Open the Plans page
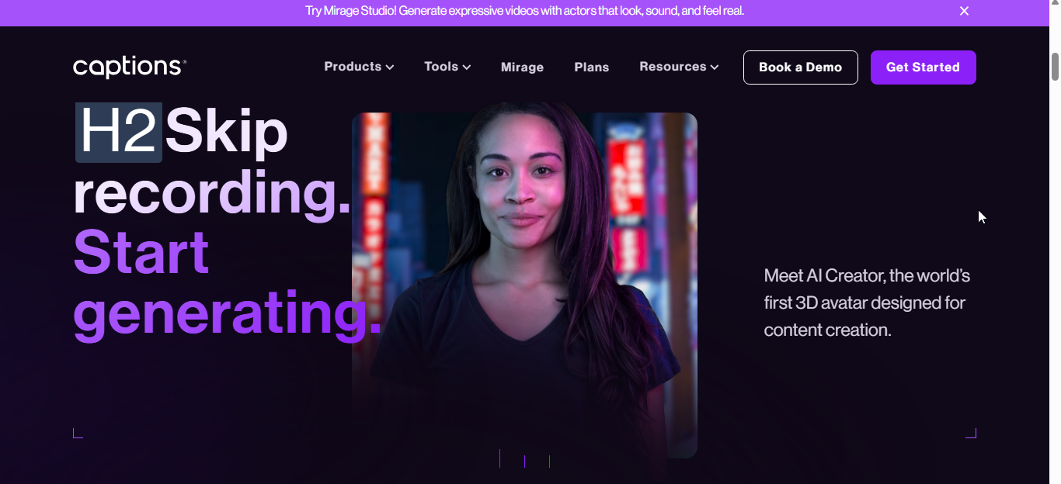 [591, 67]
